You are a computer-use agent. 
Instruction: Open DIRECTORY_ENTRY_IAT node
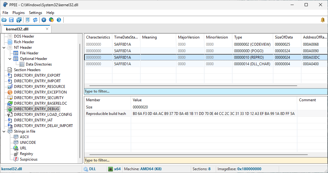[x=33, y=120]
